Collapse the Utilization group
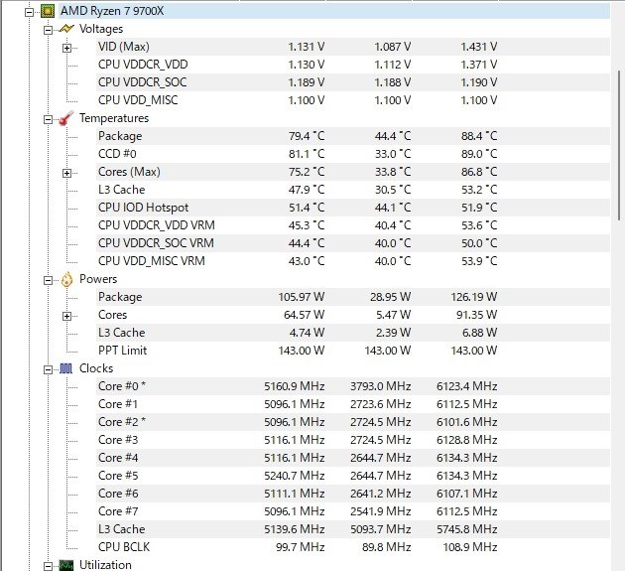625x571 pixels. [x=48, y=566]
